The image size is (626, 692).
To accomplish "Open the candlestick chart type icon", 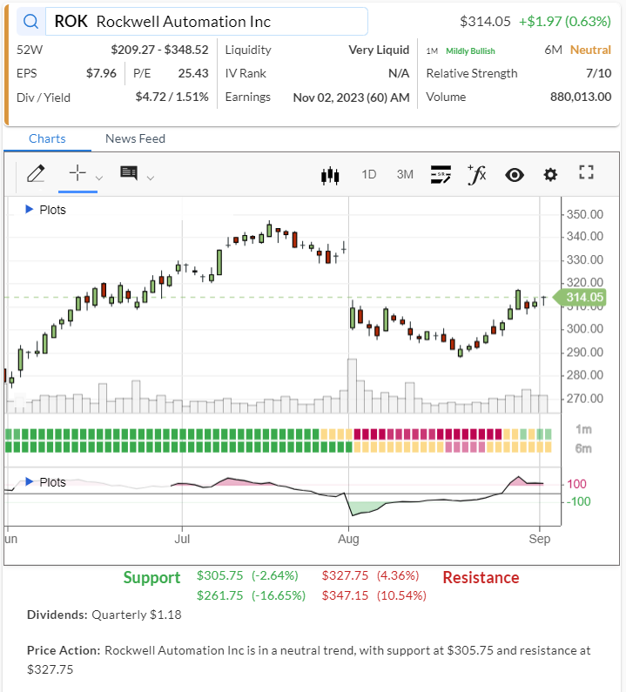I will [x=330, y=175].
